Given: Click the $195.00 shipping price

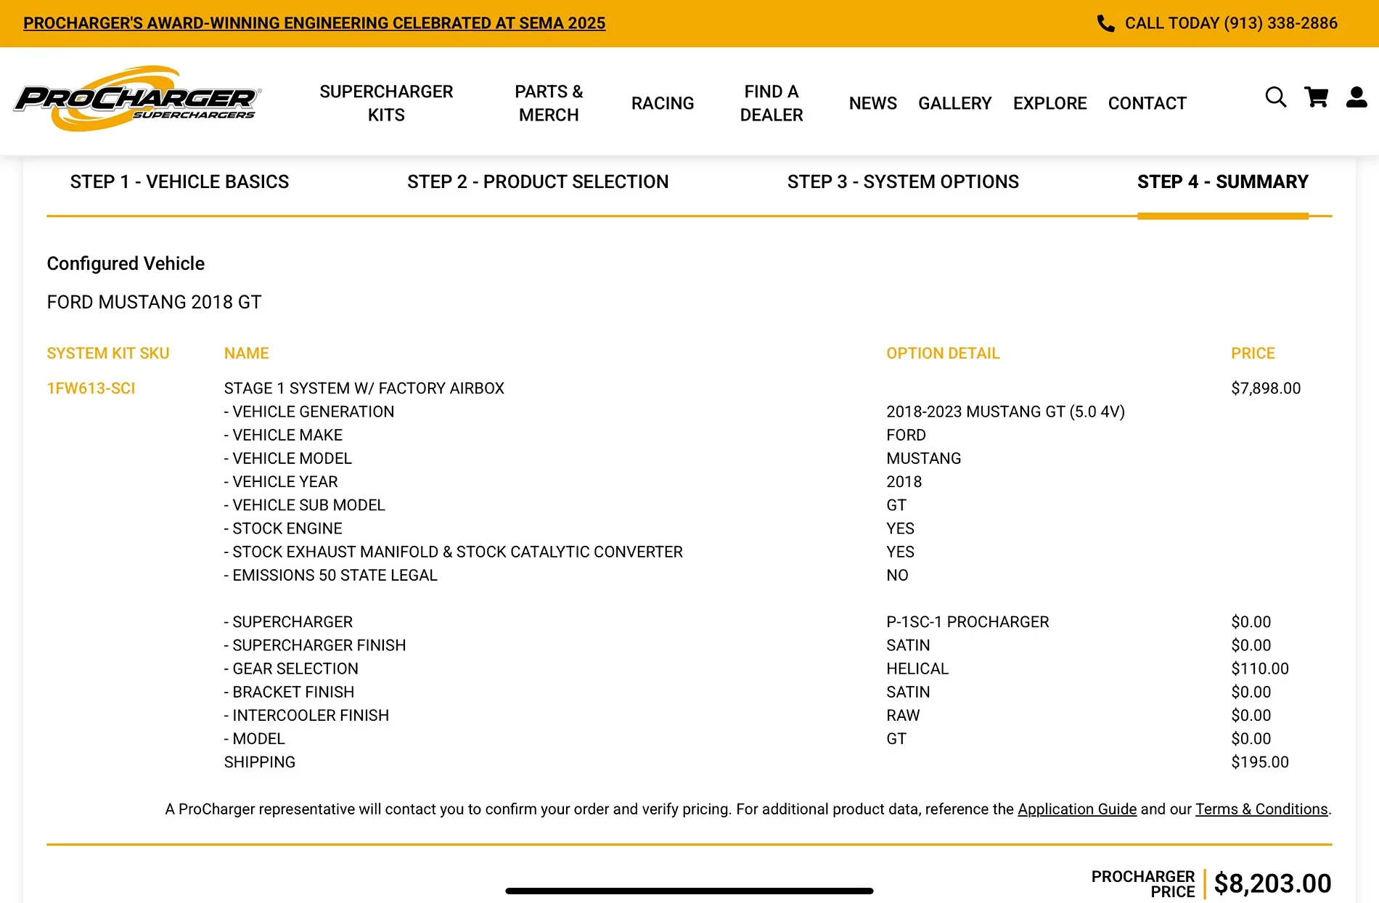Looking at the screenshot, I should [1260, 762].
